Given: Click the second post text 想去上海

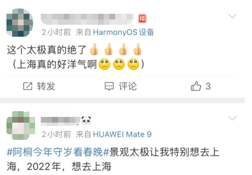Looking at the screenshot, I should [91, 167].
